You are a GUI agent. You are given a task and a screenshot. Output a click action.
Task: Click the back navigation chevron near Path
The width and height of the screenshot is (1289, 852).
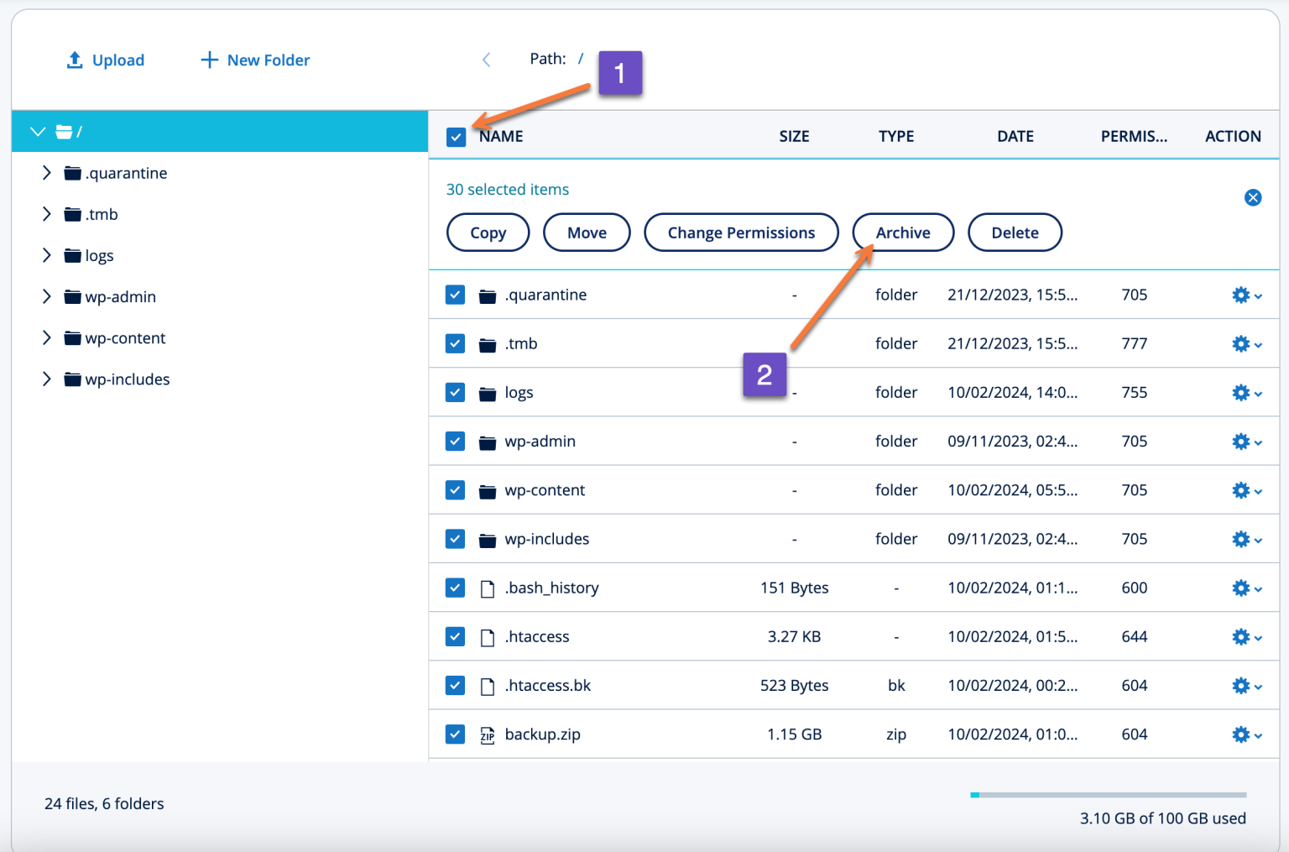[x=487, y=59]
